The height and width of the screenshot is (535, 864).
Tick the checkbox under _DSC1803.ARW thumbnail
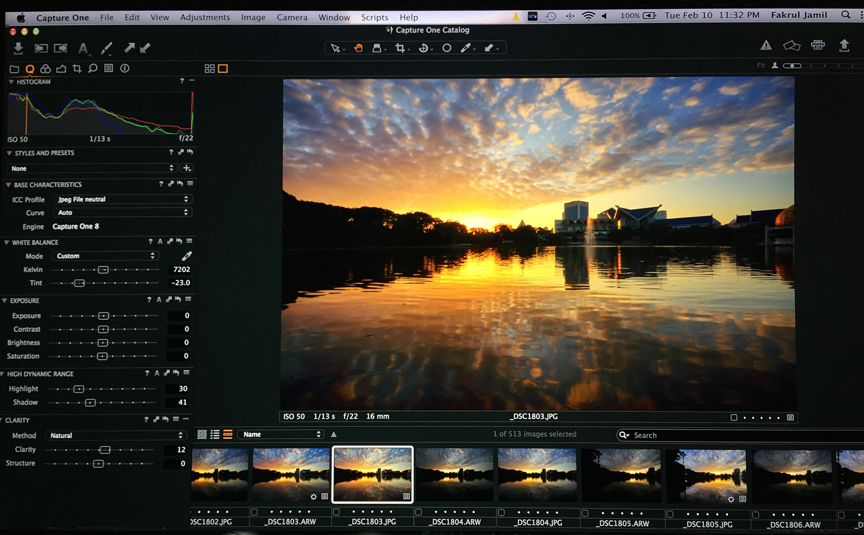[x=254, y=512]
